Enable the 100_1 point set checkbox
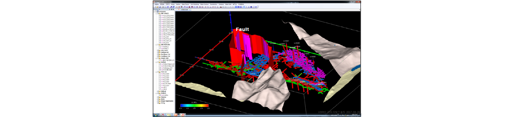Screen dimensions: 514x117 tap(160, 87)
